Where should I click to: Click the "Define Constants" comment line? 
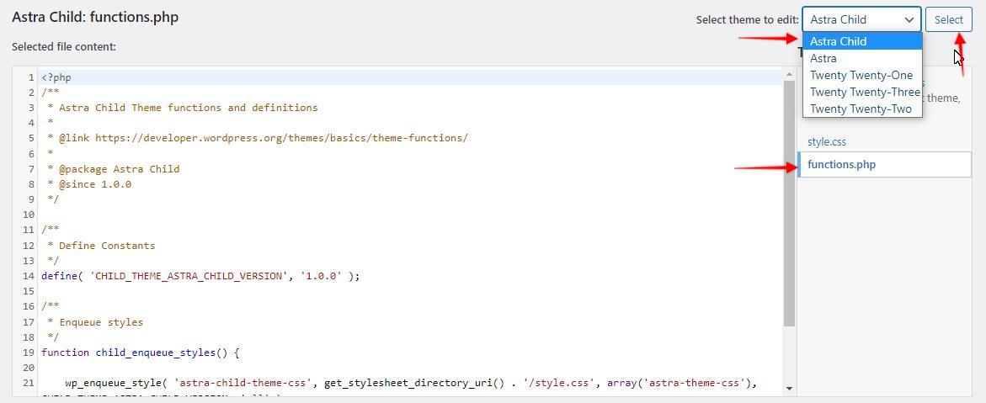coord(106,246)
